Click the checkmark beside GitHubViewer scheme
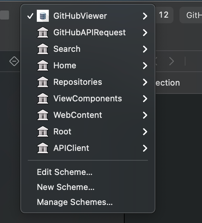Screen dimensions: 202x223 click(x=30, y=16)
